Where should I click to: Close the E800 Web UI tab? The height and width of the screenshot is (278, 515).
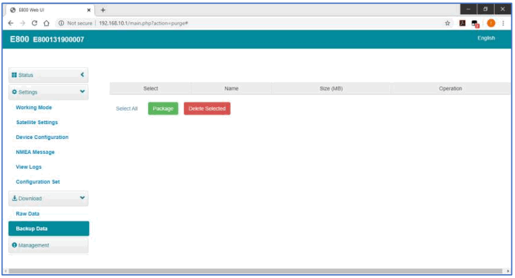pos(89,10)
